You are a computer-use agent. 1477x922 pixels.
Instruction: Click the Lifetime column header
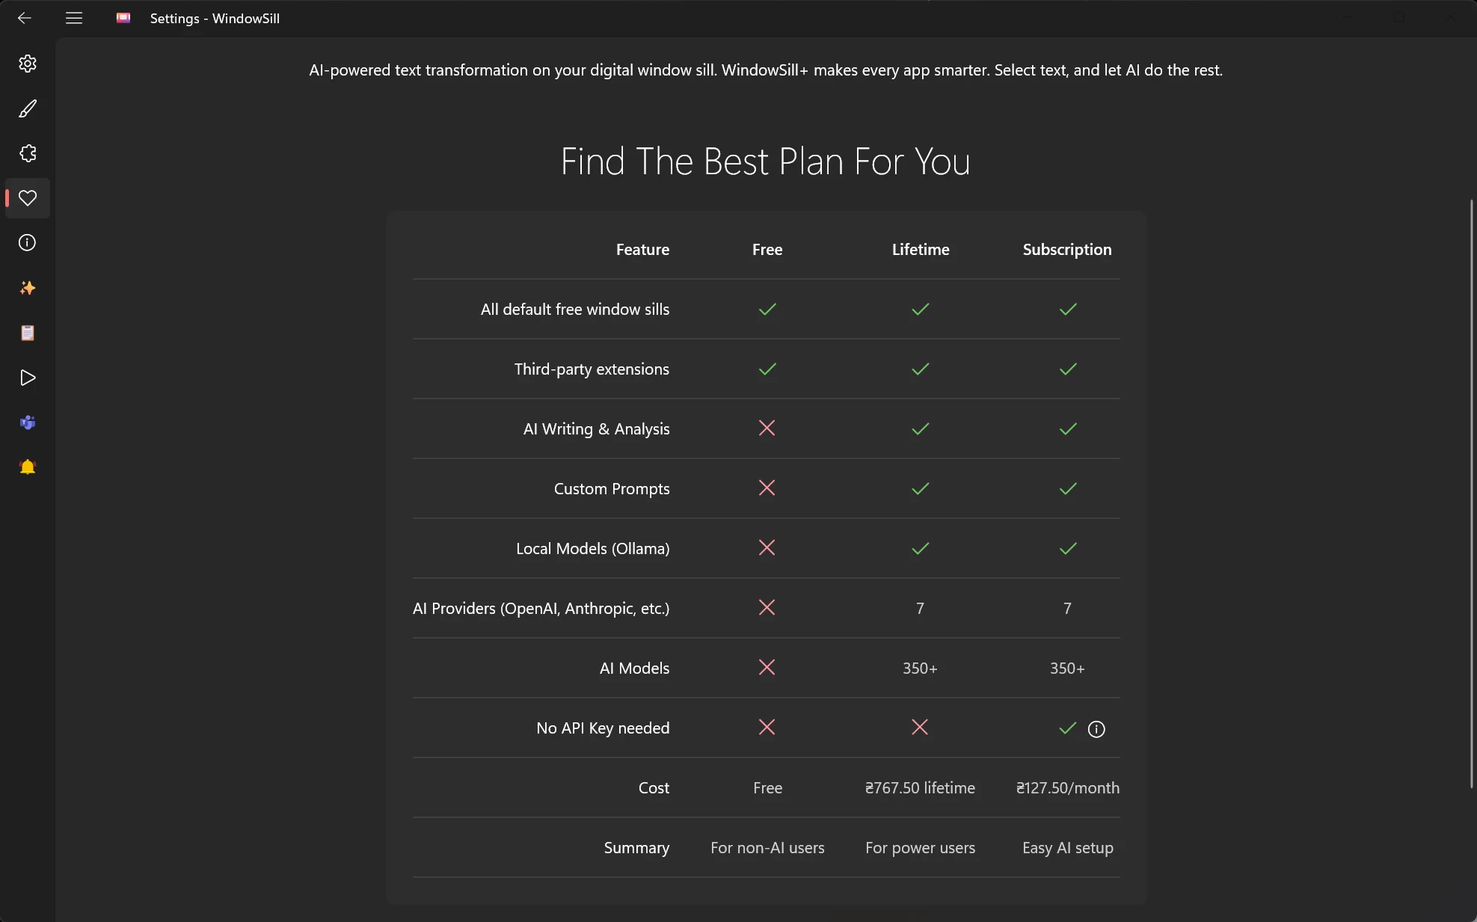click(921, 250)
